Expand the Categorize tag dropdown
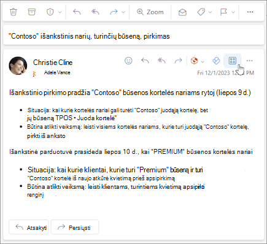Viewport: 267px width, 244px height. pos(210,12)
